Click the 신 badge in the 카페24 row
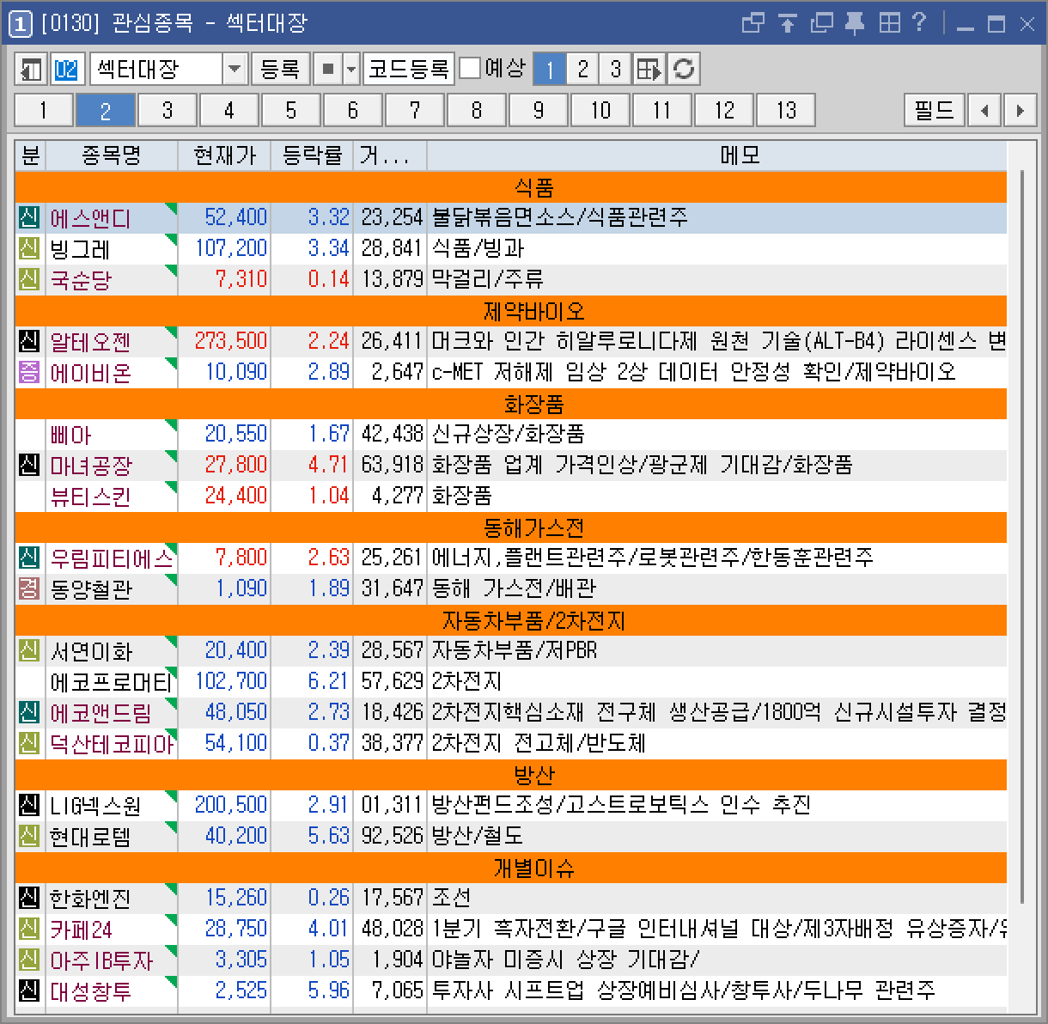Viewport: 1048px width, 1024px height. tap(29, 930)
